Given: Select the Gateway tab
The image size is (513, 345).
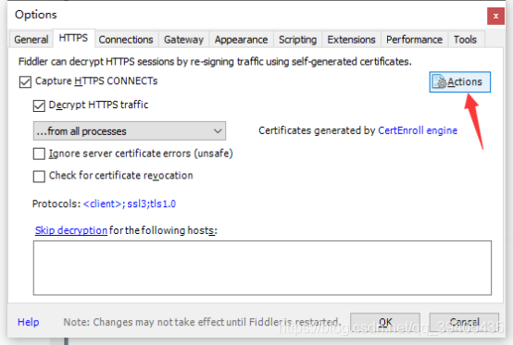Looking at the screenshot, I should coord(183,40).
